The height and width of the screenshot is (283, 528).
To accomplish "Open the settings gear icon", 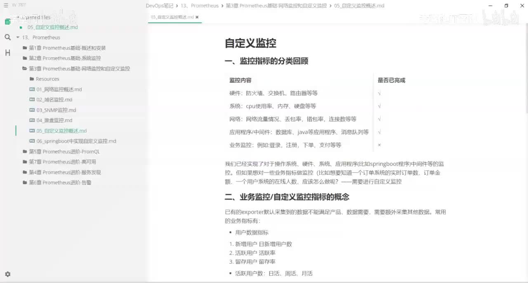I will point(7,274).
